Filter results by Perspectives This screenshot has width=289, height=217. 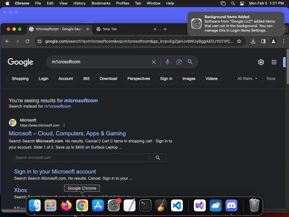[139, 79]
